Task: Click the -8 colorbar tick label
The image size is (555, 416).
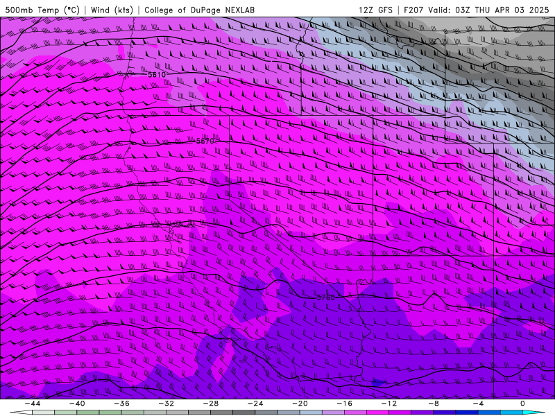Action: click(x=434, y=404)
